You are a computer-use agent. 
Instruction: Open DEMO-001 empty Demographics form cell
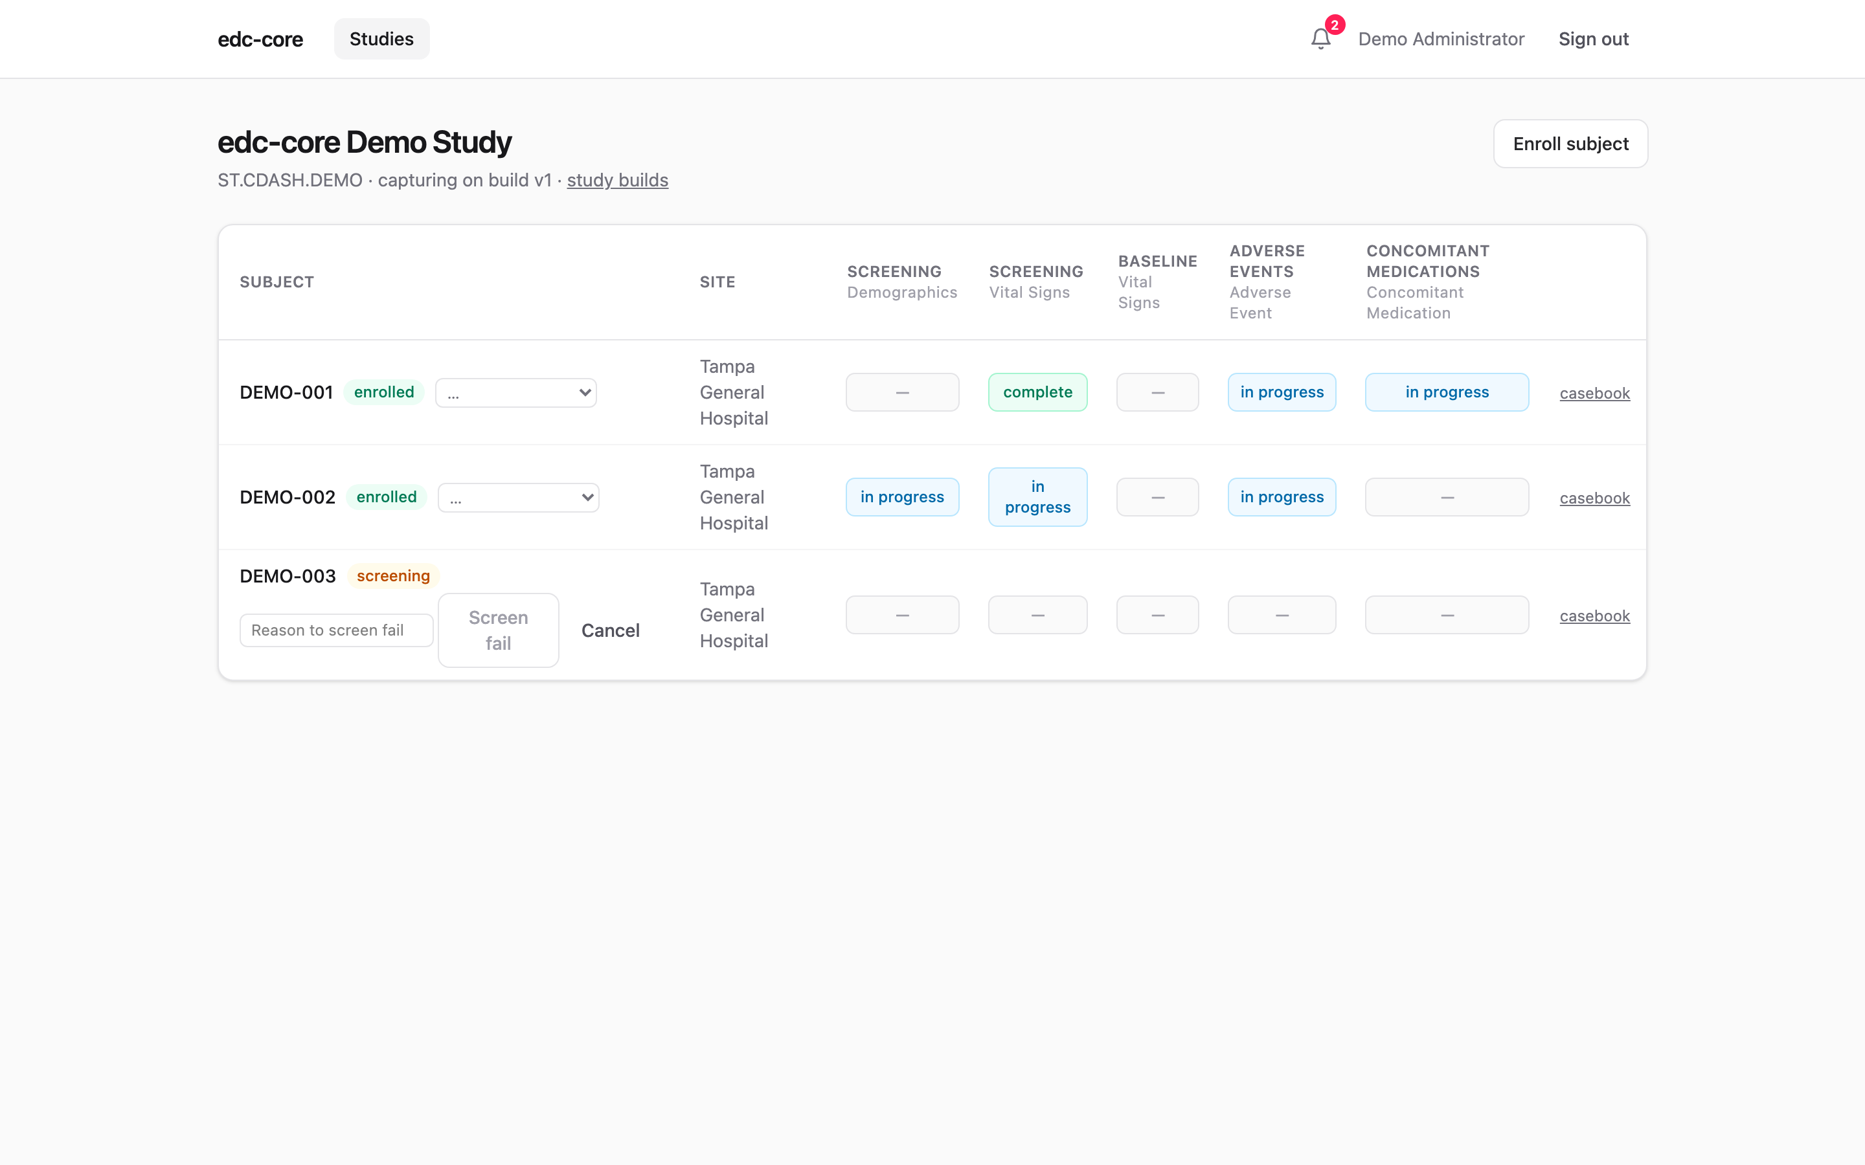[901, 392]
